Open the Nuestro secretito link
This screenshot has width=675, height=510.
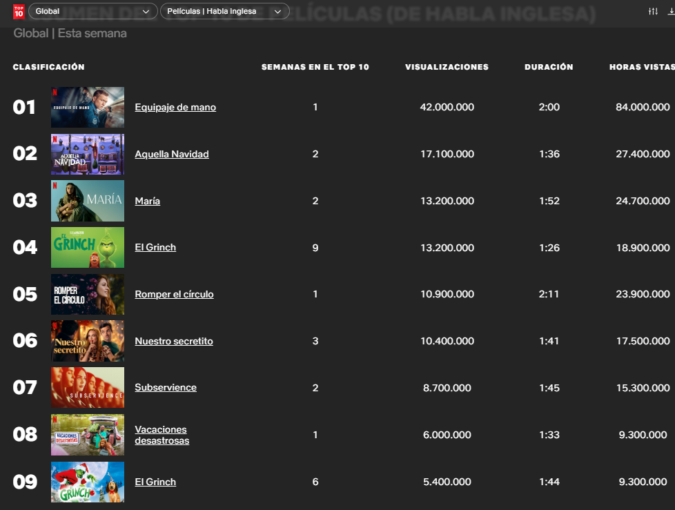(x=174, y=342)
